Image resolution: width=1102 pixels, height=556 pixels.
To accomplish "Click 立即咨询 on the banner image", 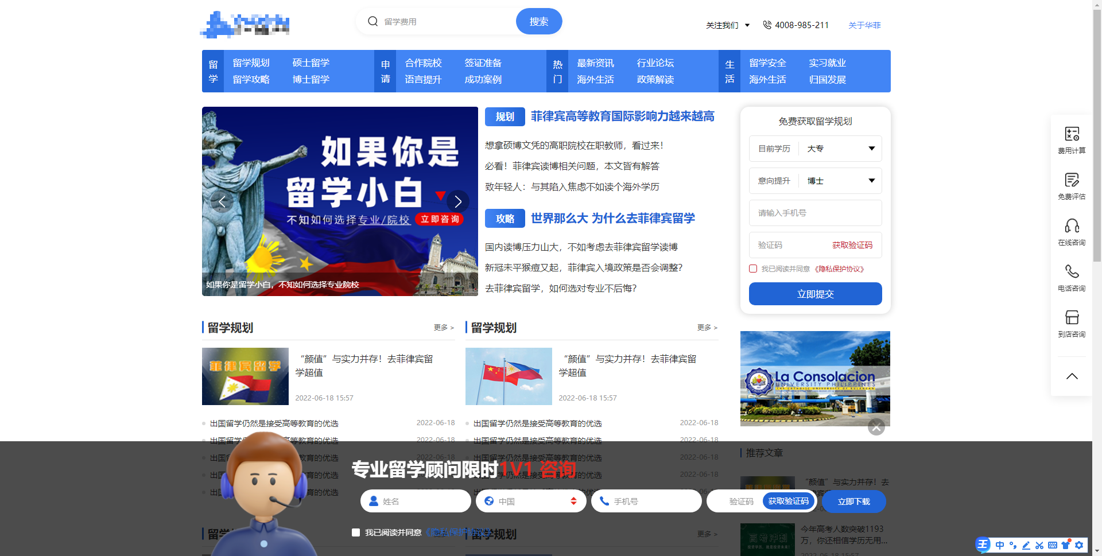I will coord(440,219).
